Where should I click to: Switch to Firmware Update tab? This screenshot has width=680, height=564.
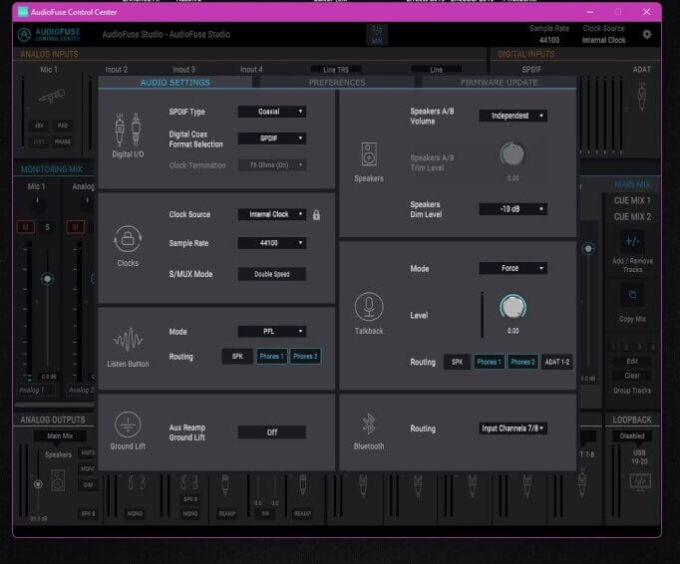[x=500, y=83]
